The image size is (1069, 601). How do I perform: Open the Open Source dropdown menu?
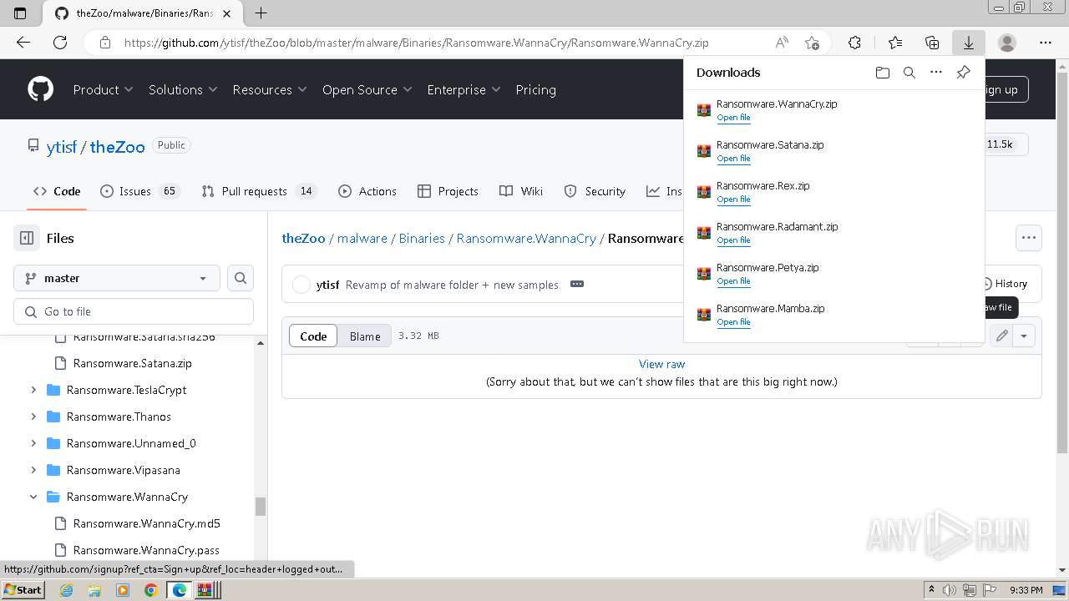pos(367,89)
